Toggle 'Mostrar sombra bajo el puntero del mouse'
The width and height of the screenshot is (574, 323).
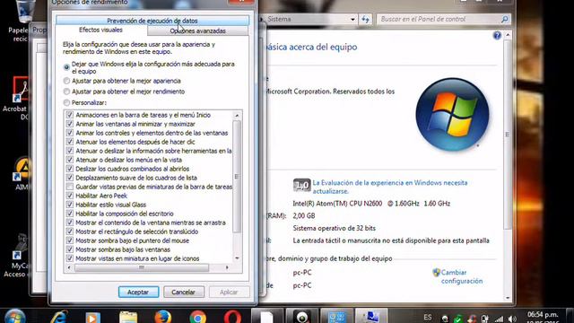(x=70, y=240)
